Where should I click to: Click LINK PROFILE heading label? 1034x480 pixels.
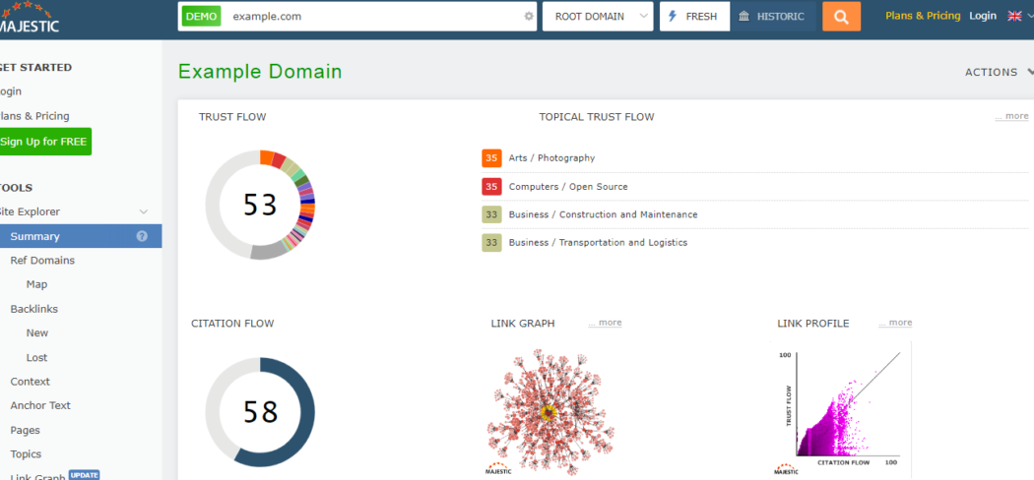pyautogui.click(x=813, y=324)
